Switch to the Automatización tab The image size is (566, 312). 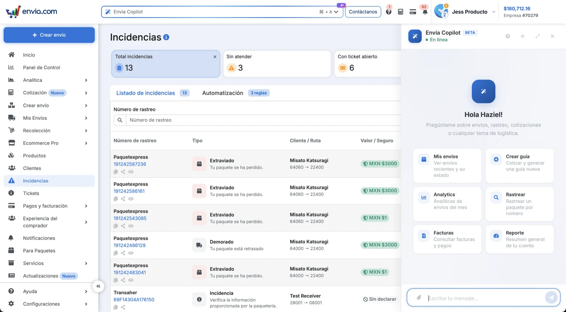point(236,93)
